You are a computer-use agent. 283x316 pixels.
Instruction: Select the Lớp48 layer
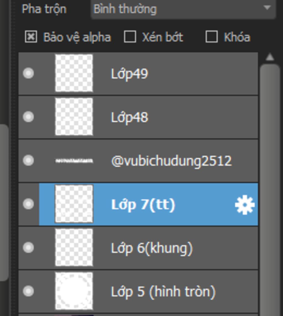click(138, 117)
